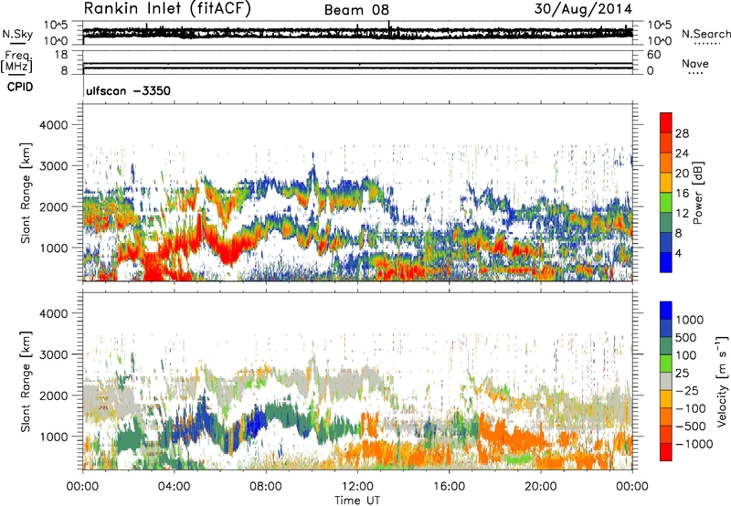Click the '20' value on the power color bar
731x506 pixels.
(x=682, y=174)
